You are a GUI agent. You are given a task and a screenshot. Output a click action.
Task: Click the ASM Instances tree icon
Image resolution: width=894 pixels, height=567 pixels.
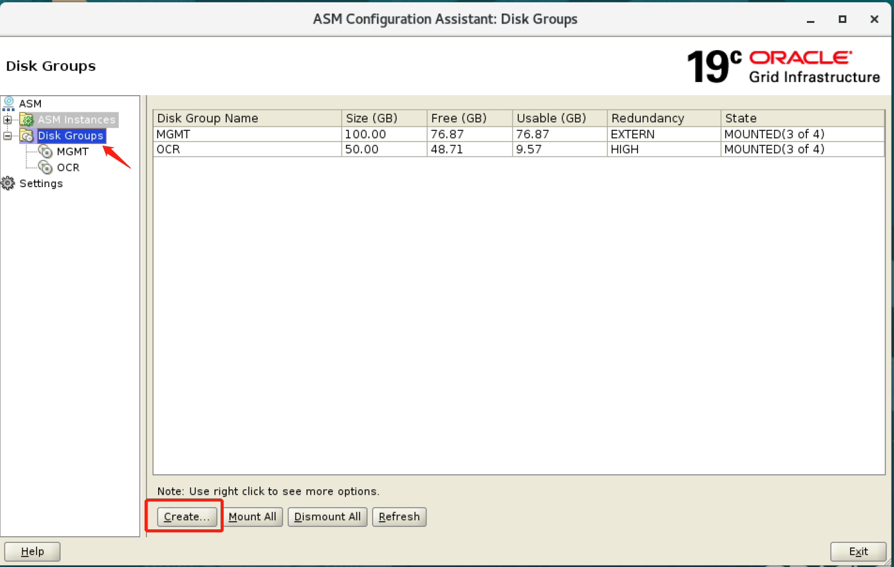pos(27,120)
